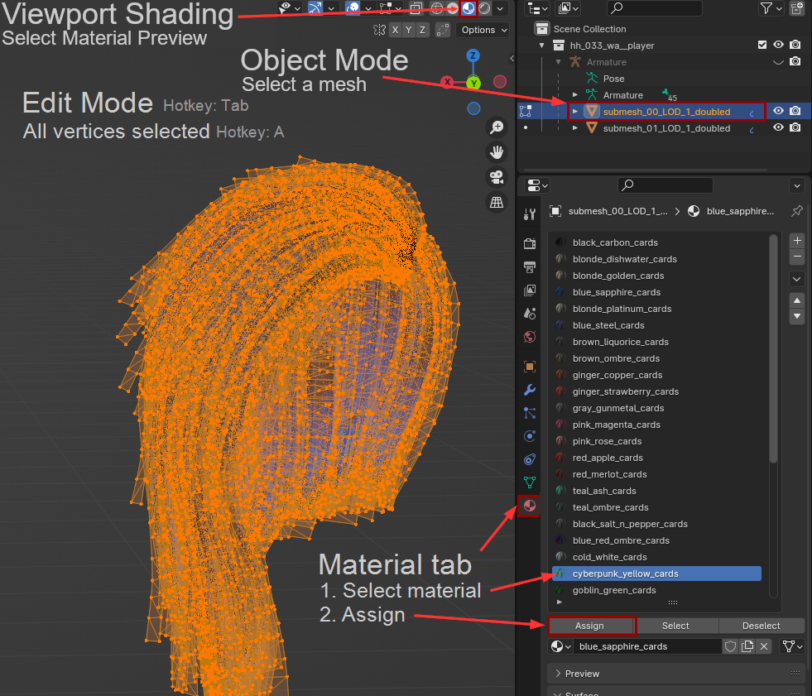Open the Material properties tab
This screenshot has height=696, width=812.
tap(530, 506)
